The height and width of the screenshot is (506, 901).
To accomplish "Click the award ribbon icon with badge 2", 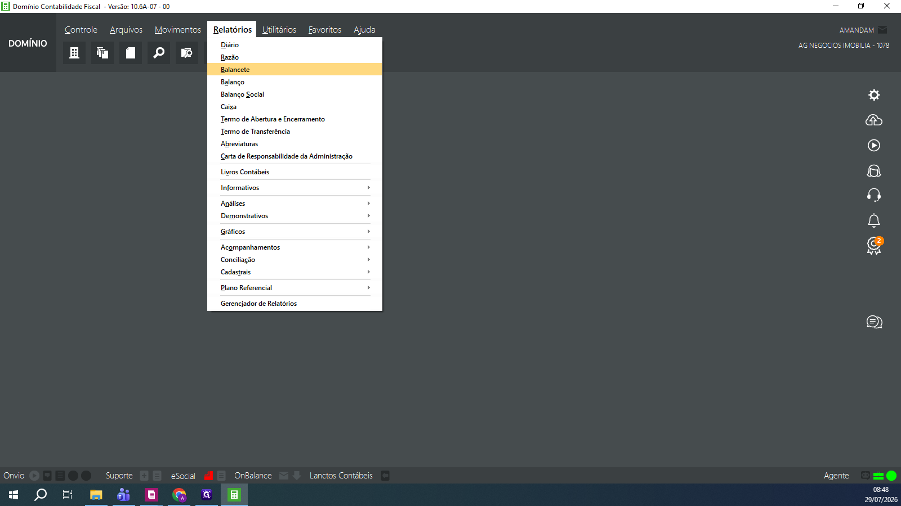I will [x=875, y=246].
